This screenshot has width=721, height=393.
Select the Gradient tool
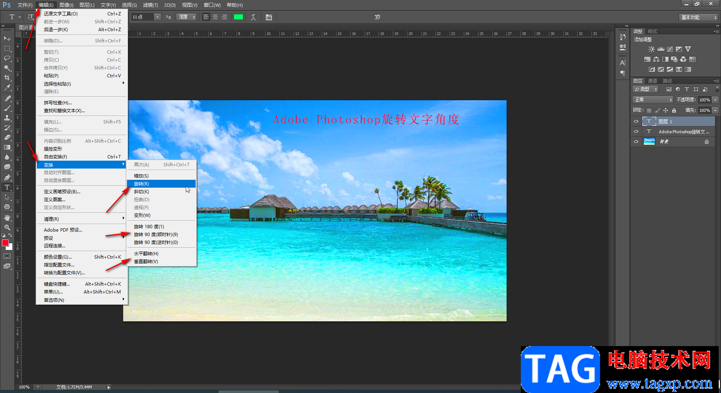7,147
